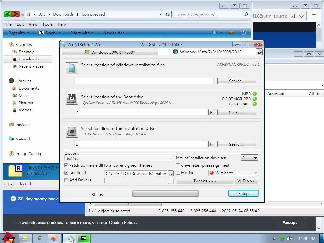Screen dimensions: 324x243
Task: Click the Explorer Help question mark icon
Action: point(243,33)
